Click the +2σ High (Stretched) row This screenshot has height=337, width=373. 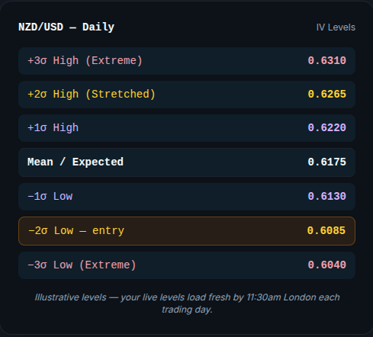187,95
